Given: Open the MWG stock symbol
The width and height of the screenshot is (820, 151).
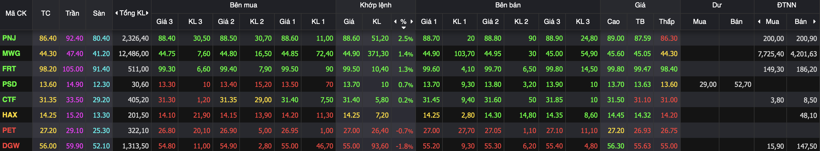Looking at the screenshot, I should coord(11,53).
